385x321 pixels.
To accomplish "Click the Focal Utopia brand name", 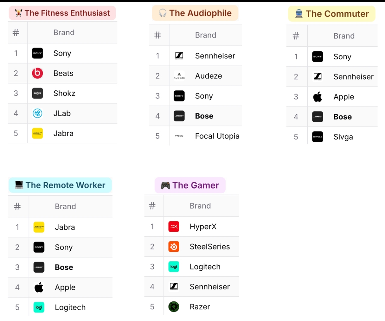I will pyautogui.click(x=217, y=136).
